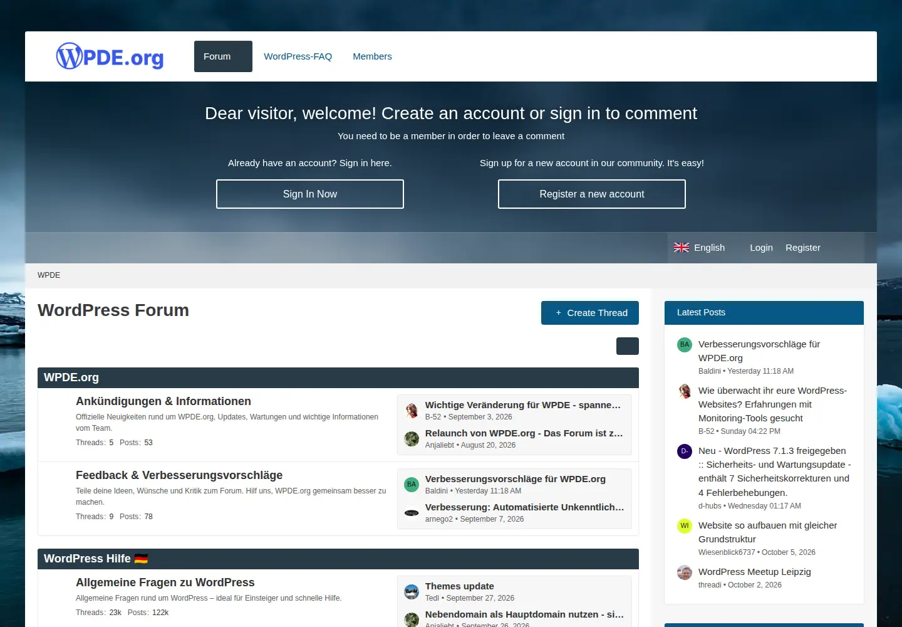Open the WPDE.org category header
The width and height of the screenshot is (902, 627).
point(71,377)
